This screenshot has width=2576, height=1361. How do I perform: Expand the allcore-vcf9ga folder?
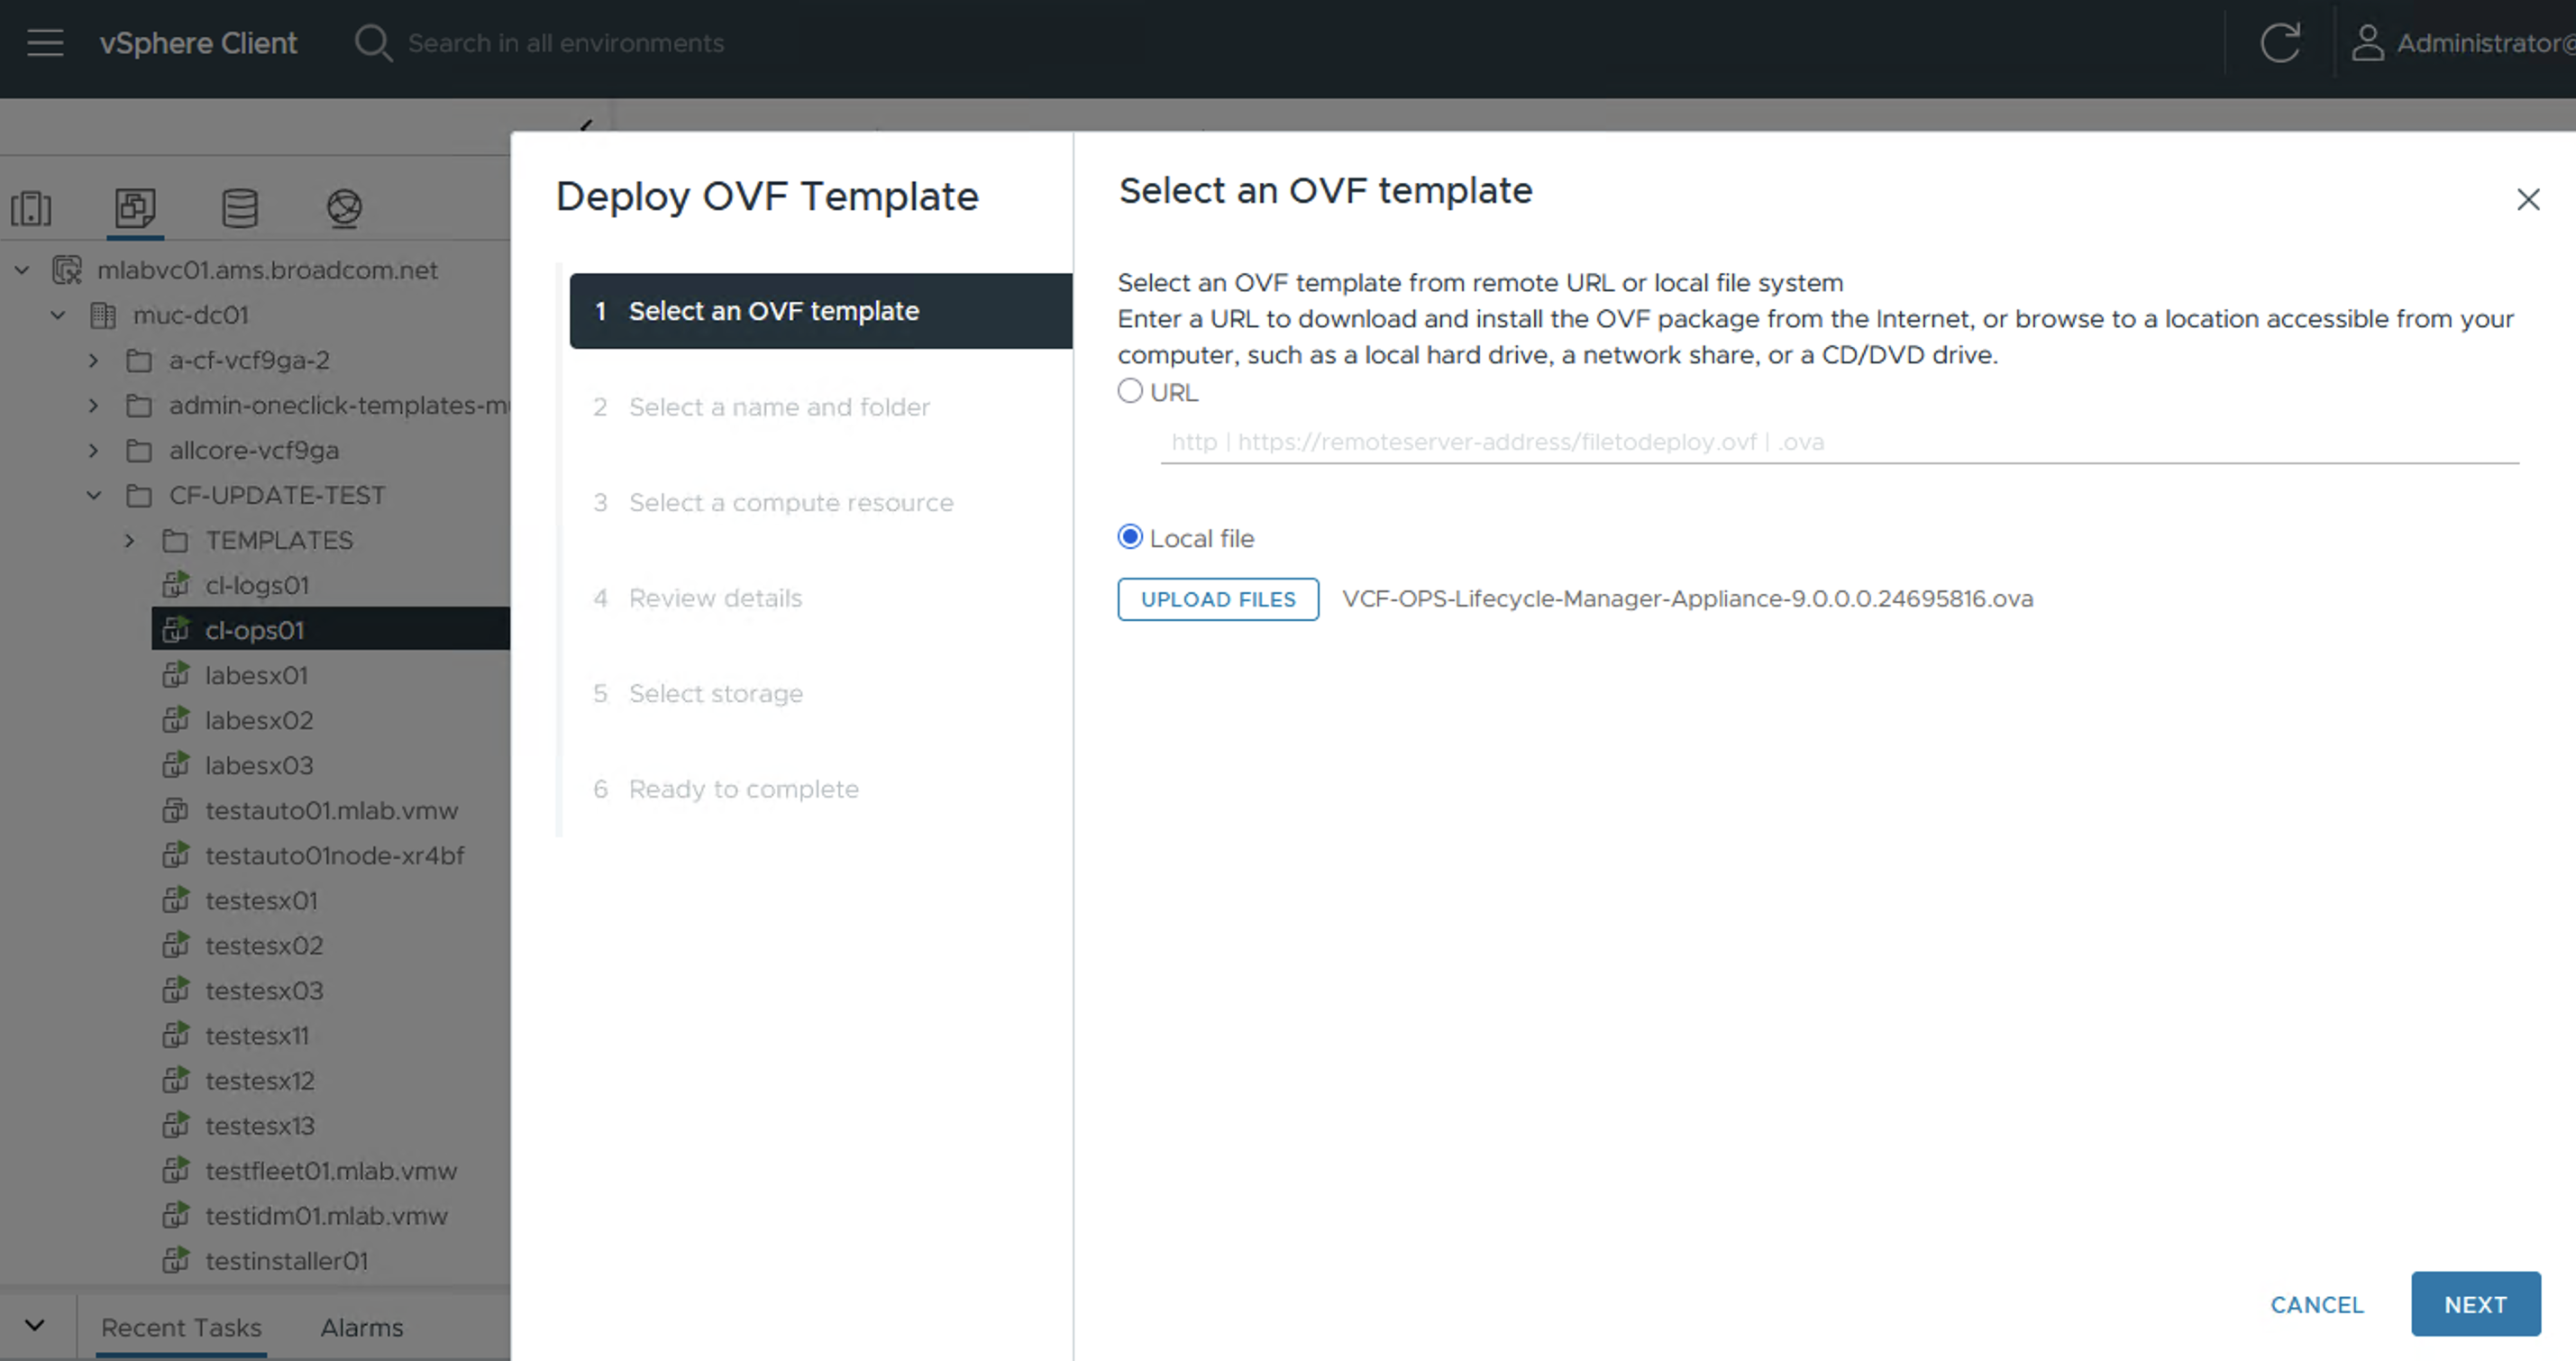coord(94,450)
